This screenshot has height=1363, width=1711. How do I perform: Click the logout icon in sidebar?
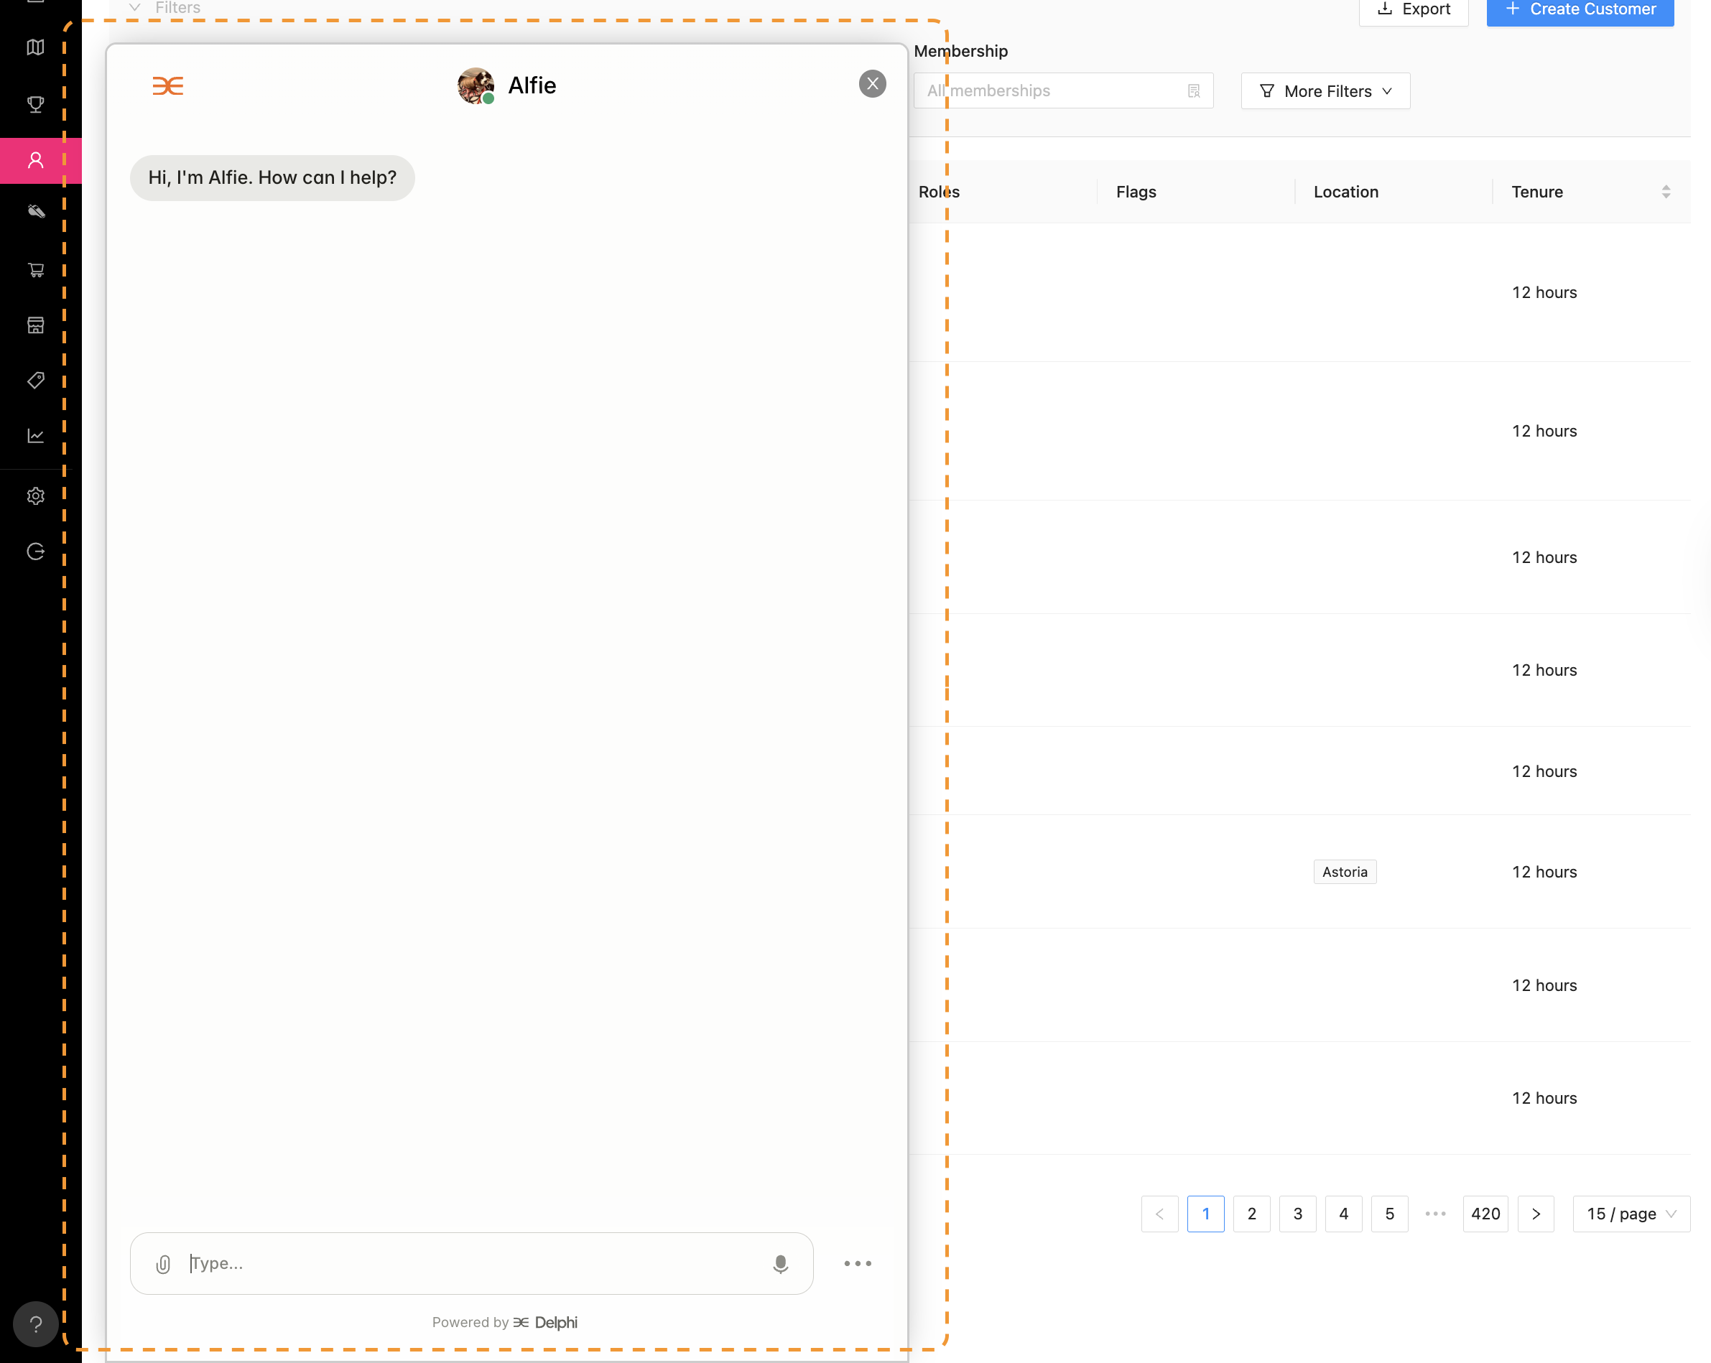coord(36,552)
